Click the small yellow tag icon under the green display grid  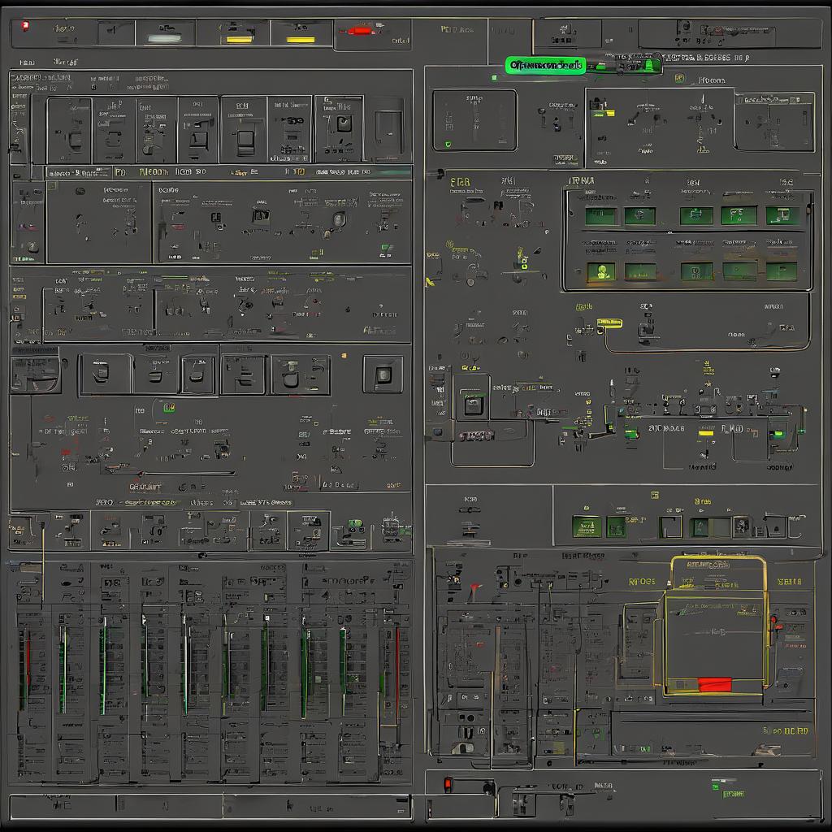(609, 323)
